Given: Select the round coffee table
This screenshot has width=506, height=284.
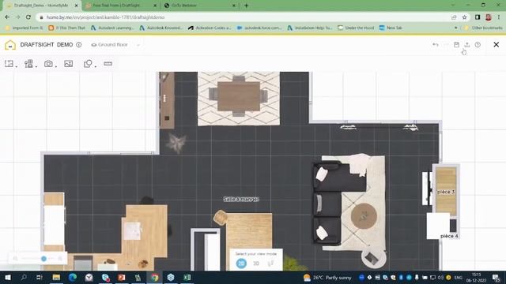Looking at the screenshot, I should pyautogui.click(x=364, y=216).
